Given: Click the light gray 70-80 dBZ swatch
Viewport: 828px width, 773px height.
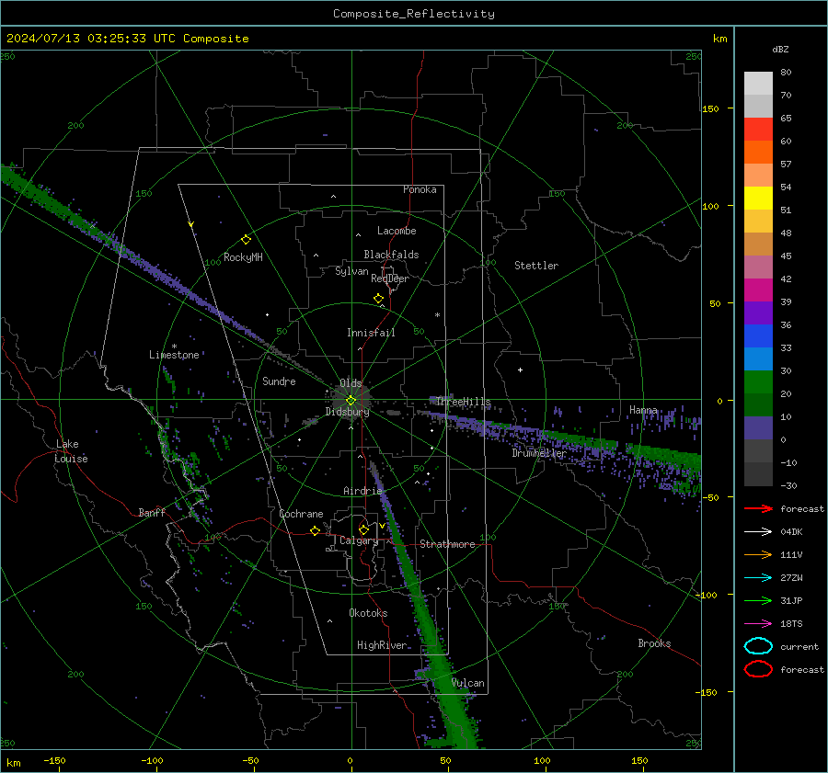Looking at the screenshot, I should 758,84.
